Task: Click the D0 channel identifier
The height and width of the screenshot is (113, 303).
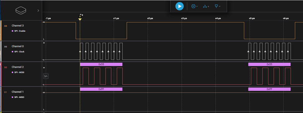Action: pyautogui.click(x=6, y=46)
